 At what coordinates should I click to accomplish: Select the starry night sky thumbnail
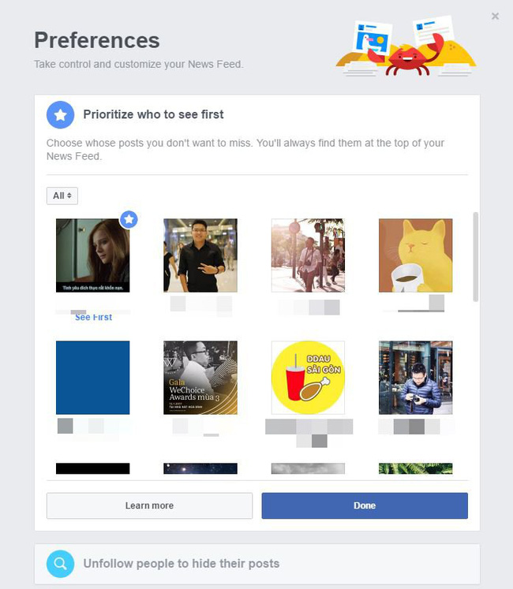point(200,468)
